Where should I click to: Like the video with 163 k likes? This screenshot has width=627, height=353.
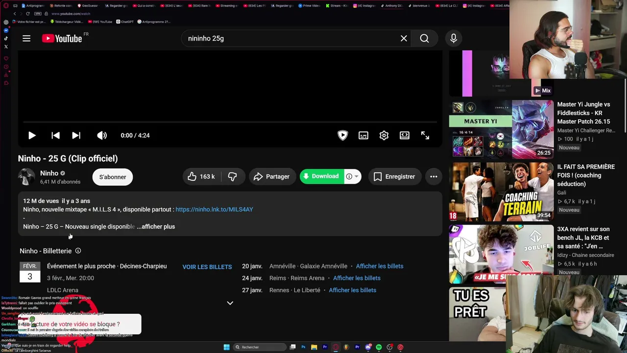point(202,176)
